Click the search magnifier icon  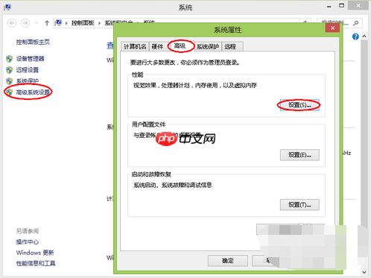(356, 23)
